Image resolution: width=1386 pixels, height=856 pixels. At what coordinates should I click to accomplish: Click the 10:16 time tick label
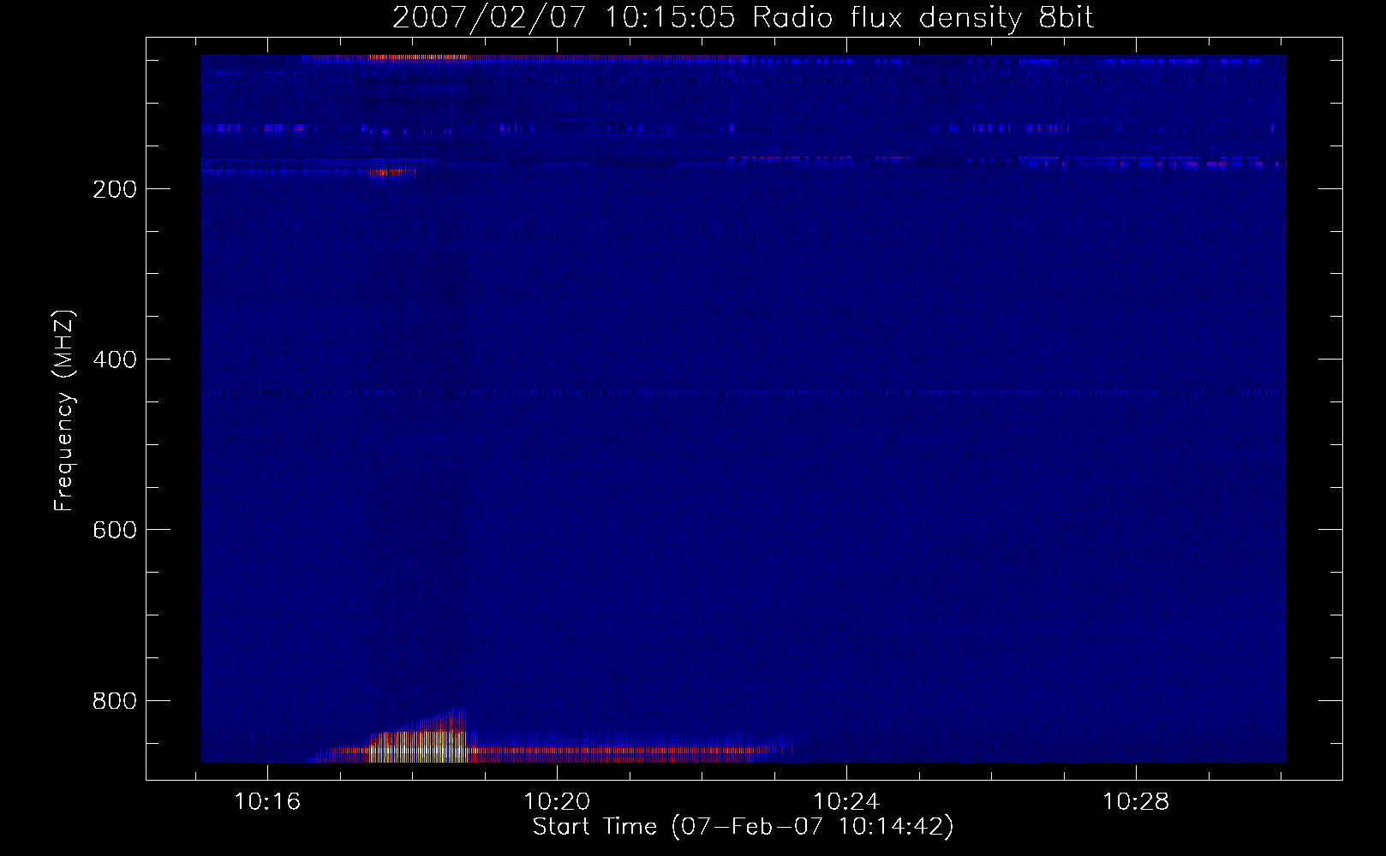(x=268, y=802)
